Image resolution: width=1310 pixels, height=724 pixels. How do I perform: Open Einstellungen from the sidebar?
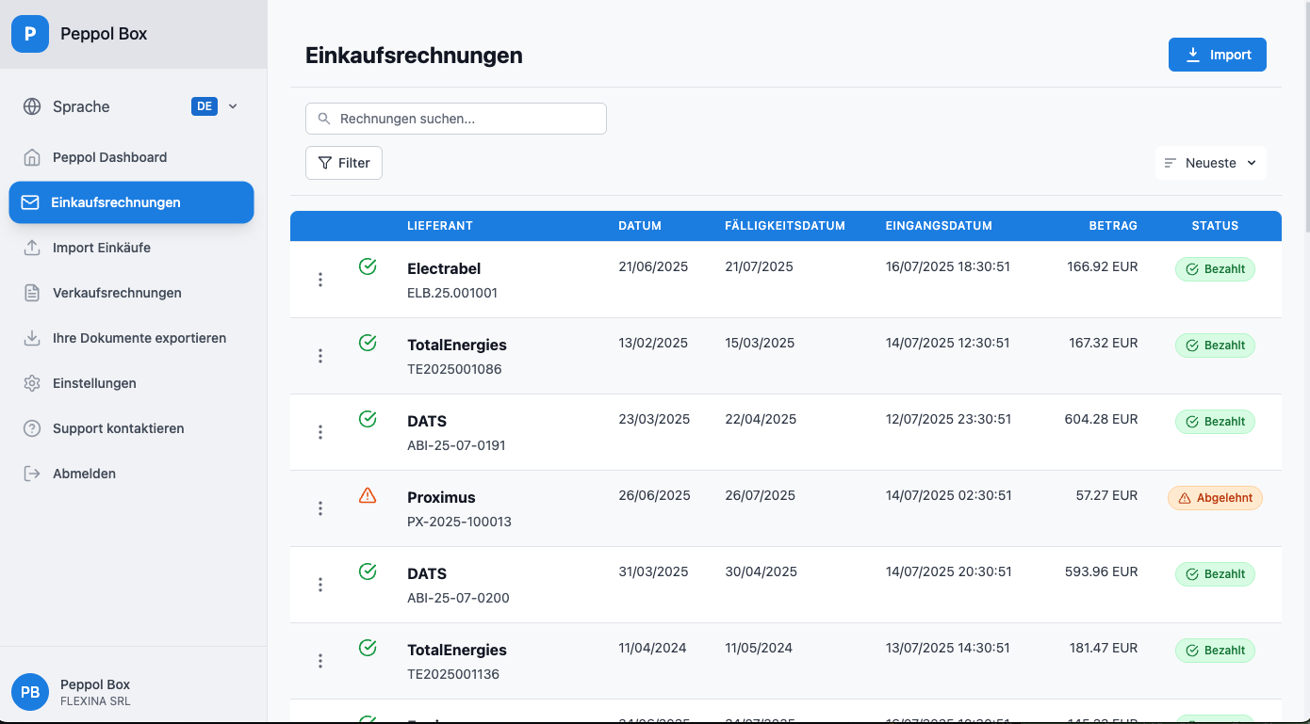[94, 383]
